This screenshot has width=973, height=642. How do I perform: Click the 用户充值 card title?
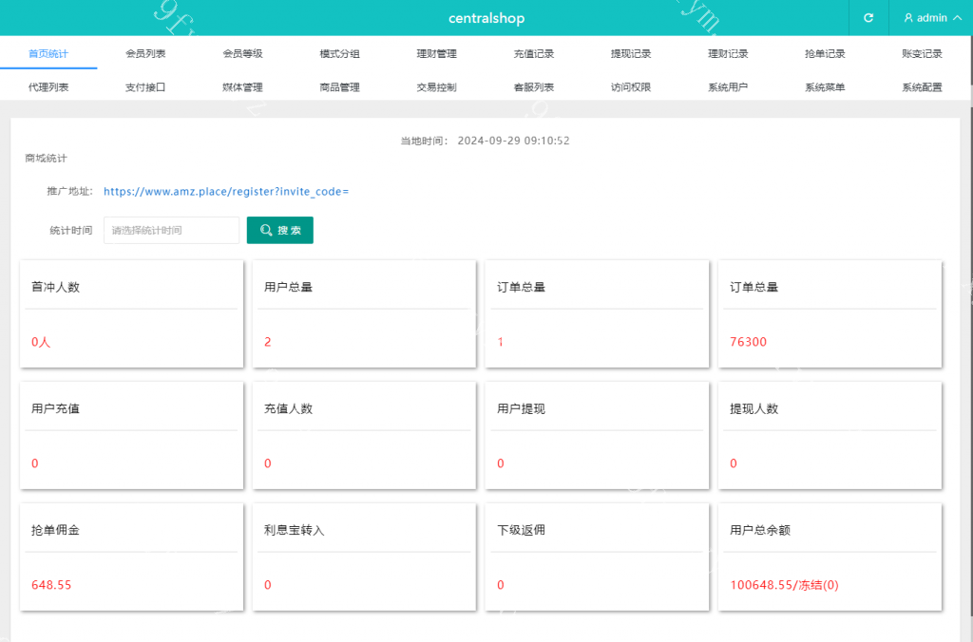point(55,408)
